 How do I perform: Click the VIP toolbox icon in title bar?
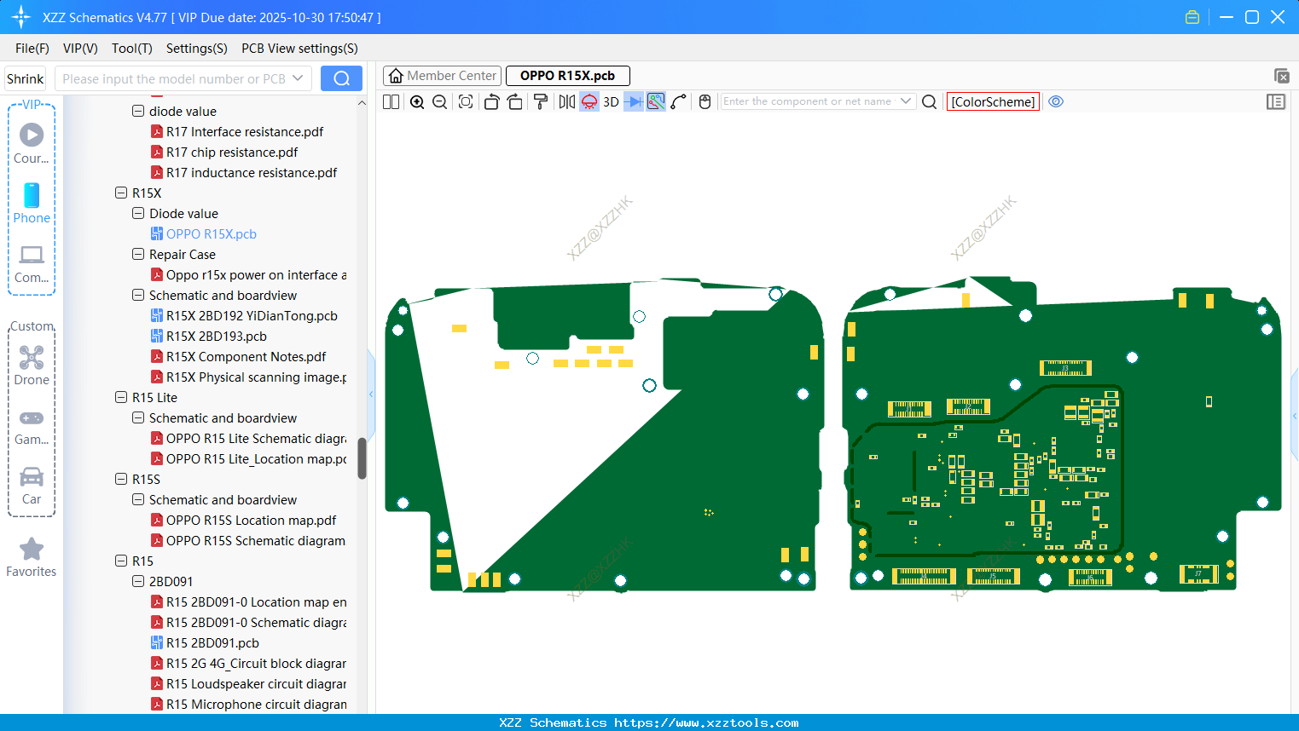[x=1192, y=17]
